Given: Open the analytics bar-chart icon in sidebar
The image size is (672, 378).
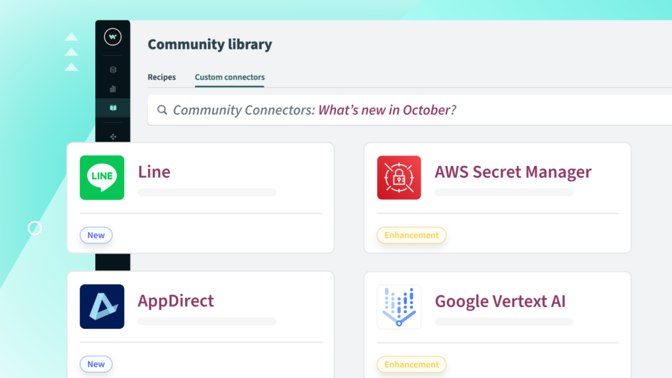Looking at the screenshot, I should point(112,89).
